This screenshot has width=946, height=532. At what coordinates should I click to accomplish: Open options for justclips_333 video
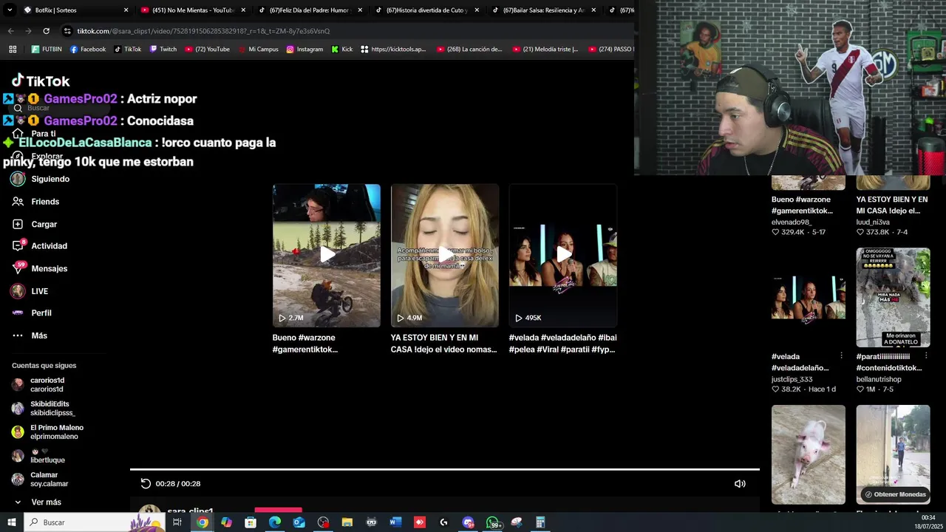tap(841, 356)
